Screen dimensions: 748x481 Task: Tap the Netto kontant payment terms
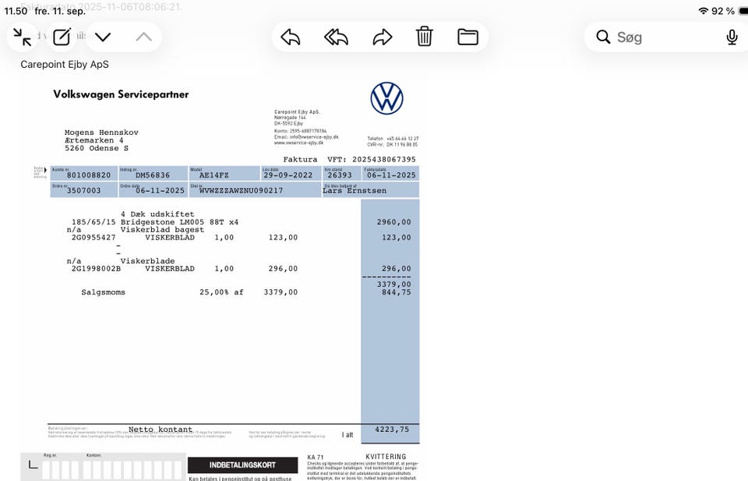click(161, 430)
